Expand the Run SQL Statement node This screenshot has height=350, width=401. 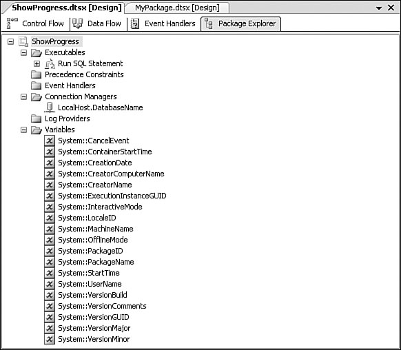37,63
